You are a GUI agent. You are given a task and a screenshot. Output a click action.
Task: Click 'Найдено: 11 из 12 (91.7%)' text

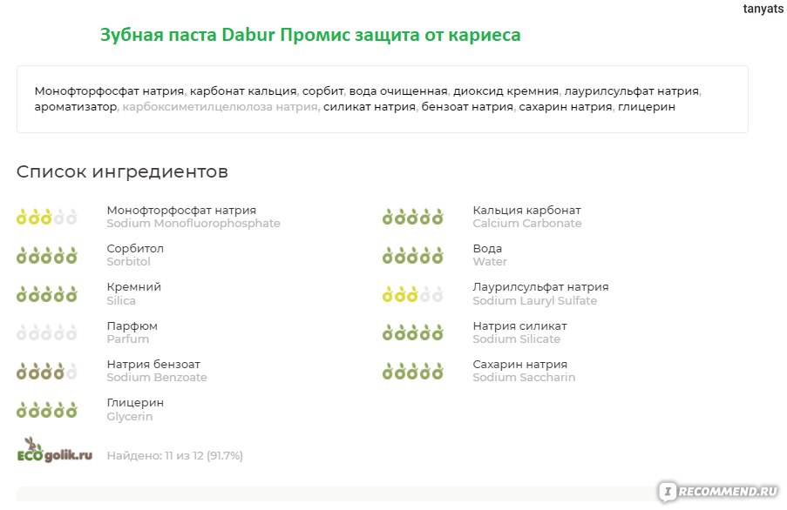click(x=174, y=456)
